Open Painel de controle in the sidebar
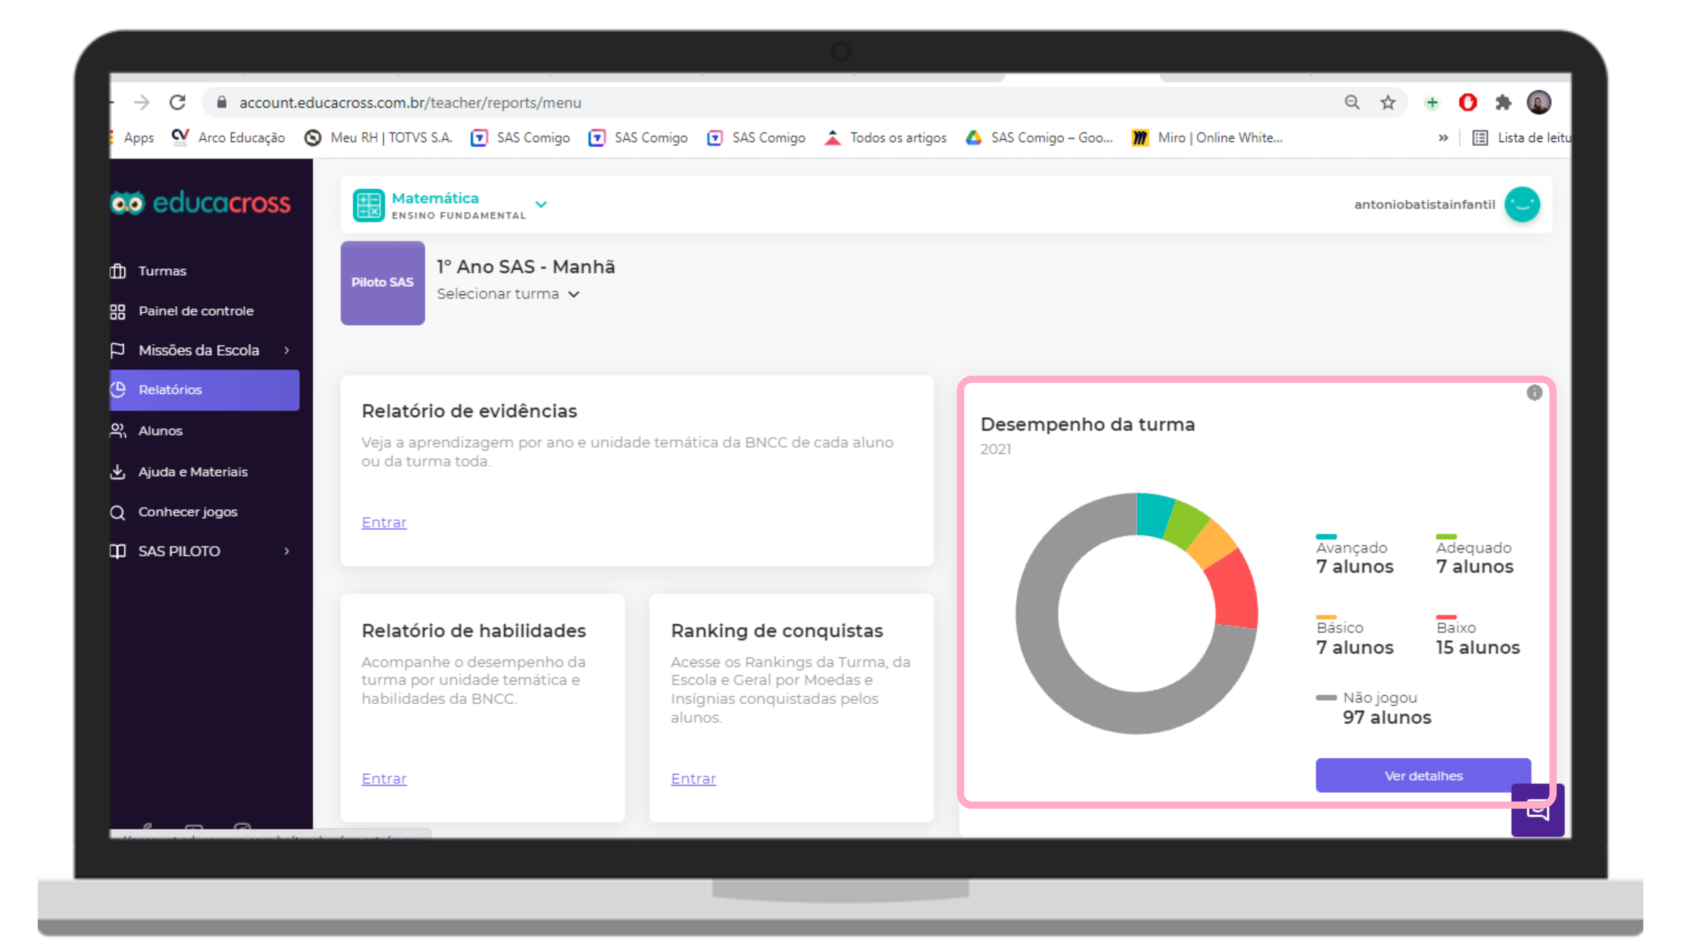Viewport: 1681px width, 945px height. (196, 311)
